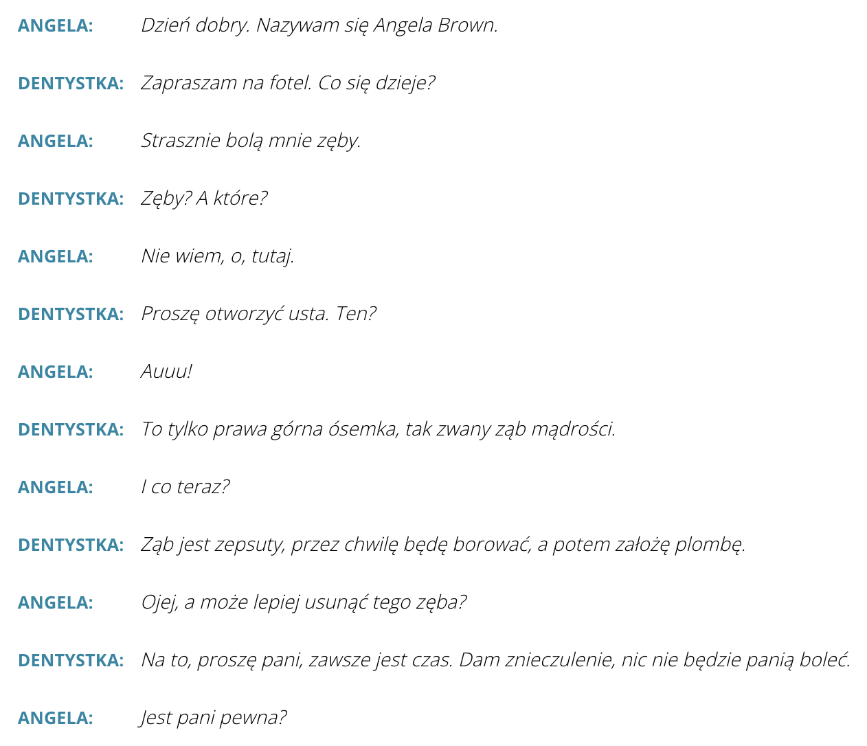Click the first DENTYSTKA speaker label
The image size is (867, 746).
[71, 83]
